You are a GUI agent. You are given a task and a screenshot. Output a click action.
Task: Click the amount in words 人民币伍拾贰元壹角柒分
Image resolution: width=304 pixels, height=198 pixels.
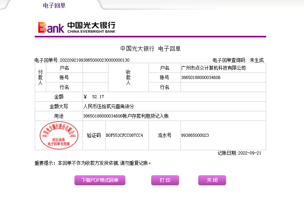click(108, 106)
